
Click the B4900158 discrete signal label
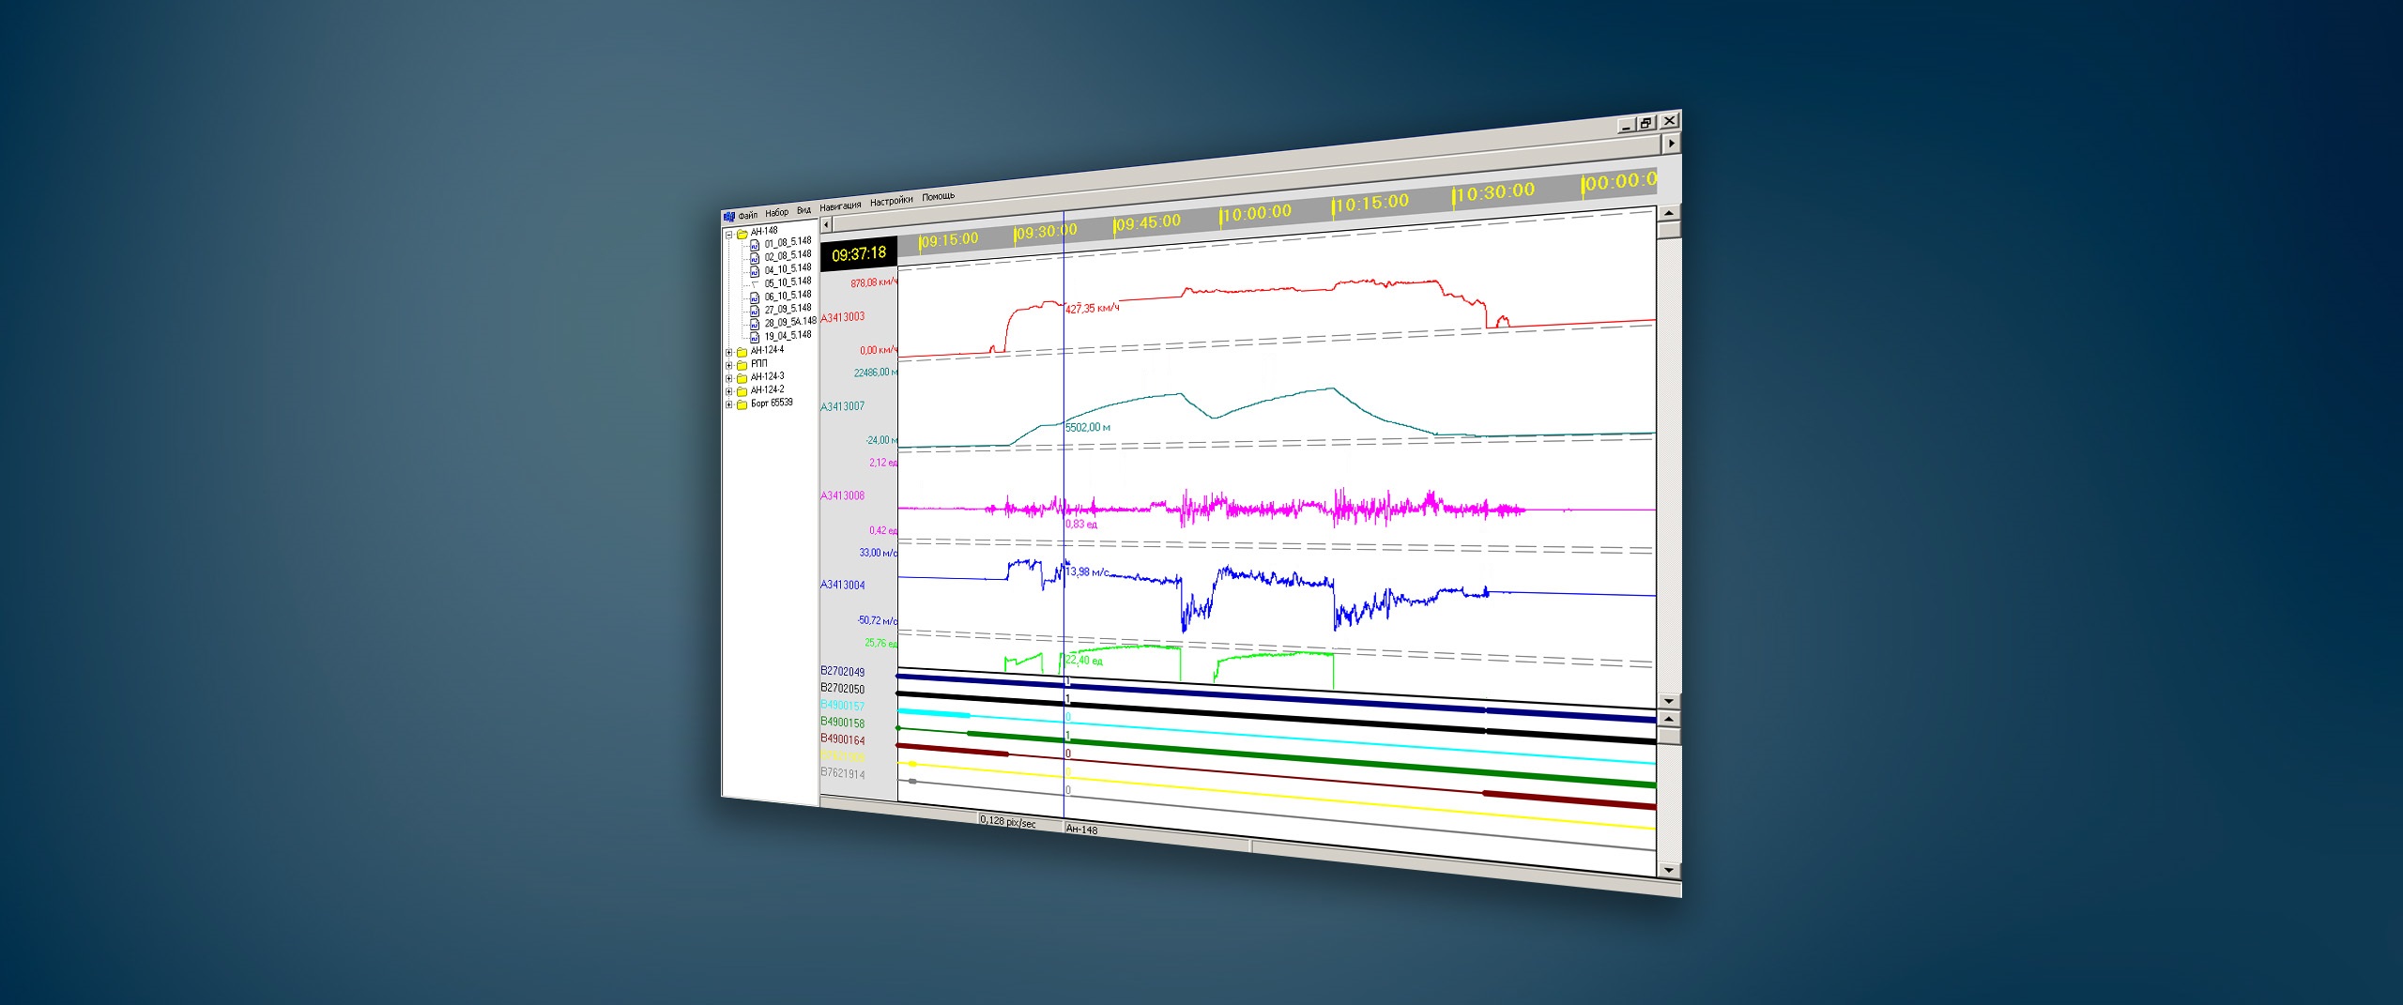point(842,723)
